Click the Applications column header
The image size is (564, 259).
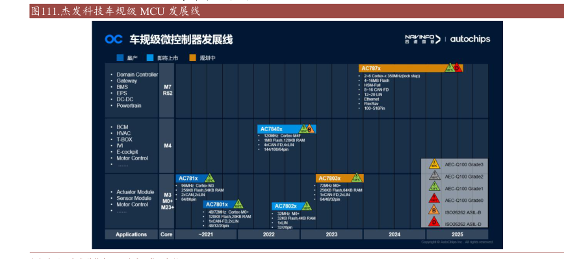coord(131,234)
